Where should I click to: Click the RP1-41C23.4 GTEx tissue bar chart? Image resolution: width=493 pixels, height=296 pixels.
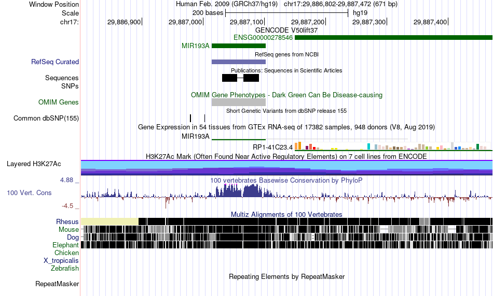pyautogui.click(x=394, y=146)
